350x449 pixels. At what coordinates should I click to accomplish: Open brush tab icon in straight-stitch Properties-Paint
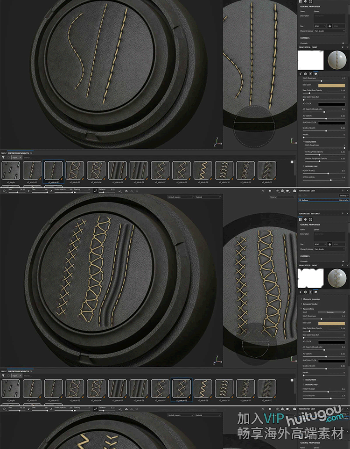point(301,74)
